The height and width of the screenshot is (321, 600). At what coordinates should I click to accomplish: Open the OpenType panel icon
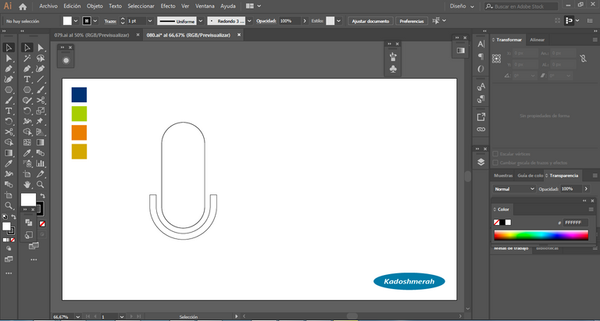[x=481, y=69]
